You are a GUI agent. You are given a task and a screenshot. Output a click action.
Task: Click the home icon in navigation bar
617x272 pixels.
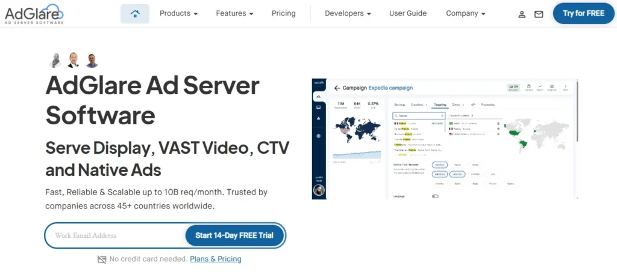(x=135, y=13)
